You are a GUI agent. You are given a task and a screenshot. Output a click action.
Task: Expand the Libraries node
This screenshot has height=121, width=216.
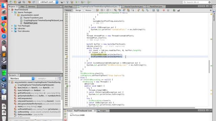click(x=12, y=29)
